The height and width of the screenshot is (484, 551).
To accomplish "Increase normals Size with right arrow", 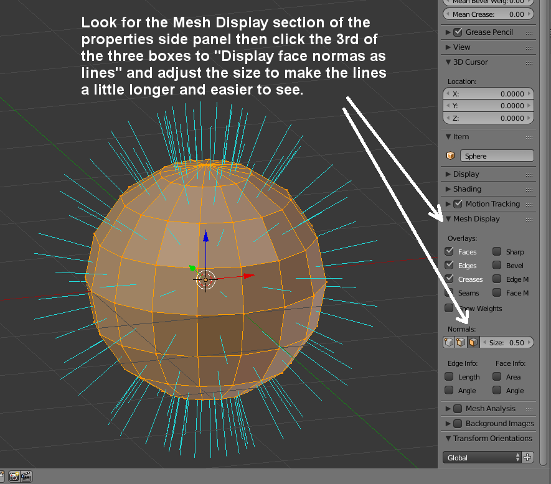I will (529, 342).
